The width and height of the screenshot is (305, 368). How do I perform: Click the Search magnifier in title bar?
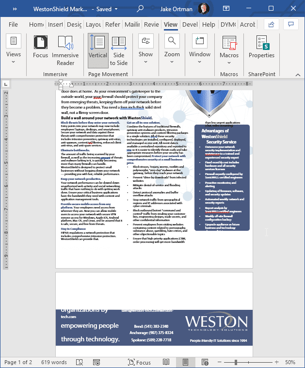coord(140,9)
